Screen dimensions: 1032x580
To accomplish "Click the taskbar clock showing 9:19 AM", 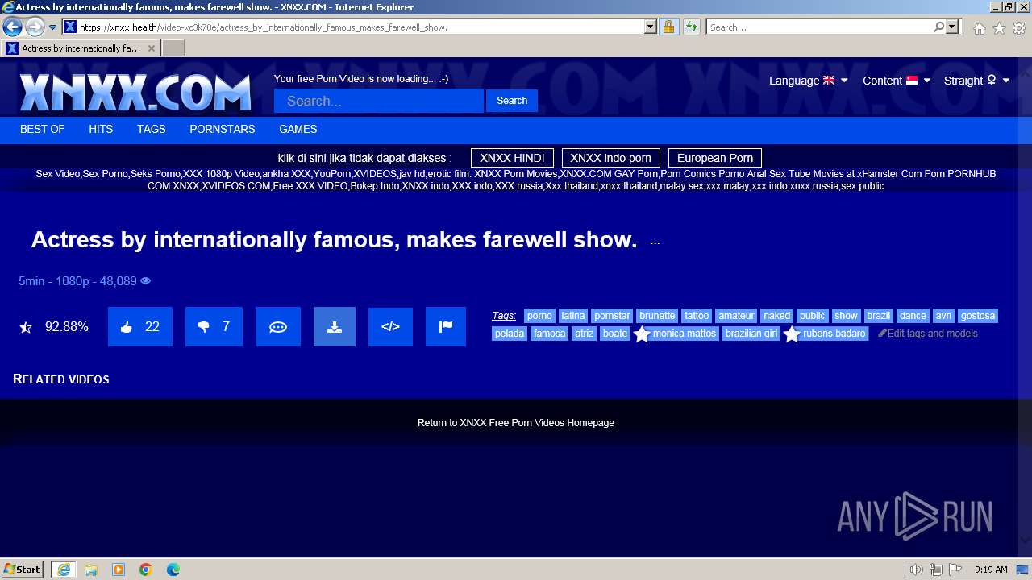I will pyautogui.click(x=991, y=570).
